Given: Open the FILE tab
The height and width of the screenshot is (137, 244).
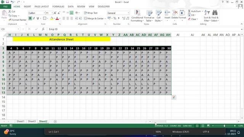Looking at the screenshot, I should 5,6.
